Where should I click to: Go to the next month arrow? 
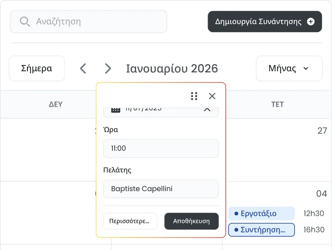click(108, 68)
